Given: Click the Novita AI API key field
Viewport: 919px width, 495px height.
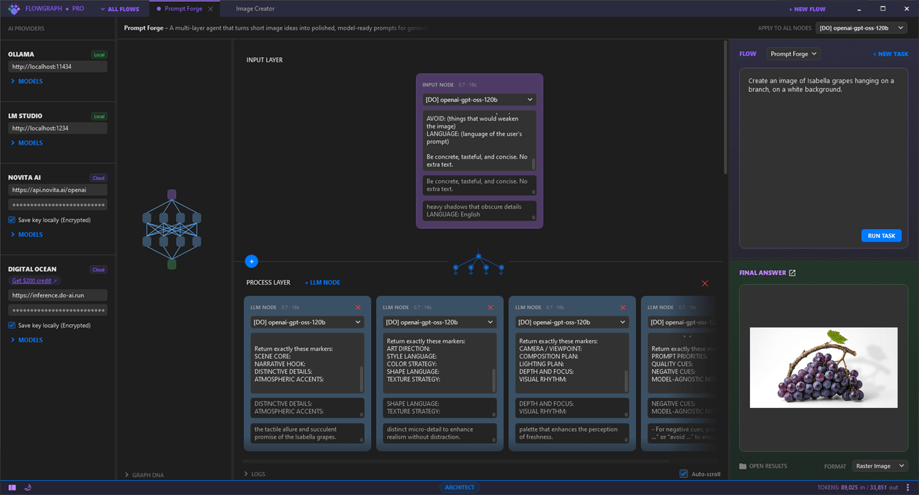Looking at the screenshot, I should click(x=58, y=205).
